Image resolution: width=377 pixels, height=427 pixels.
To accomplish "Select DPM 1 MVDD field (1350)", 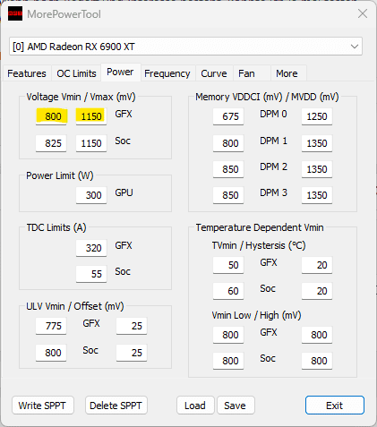I will pyautogui.click(x=317, y=143).
